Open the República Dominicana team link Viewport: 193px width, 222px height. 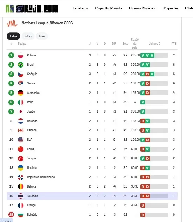41,177
